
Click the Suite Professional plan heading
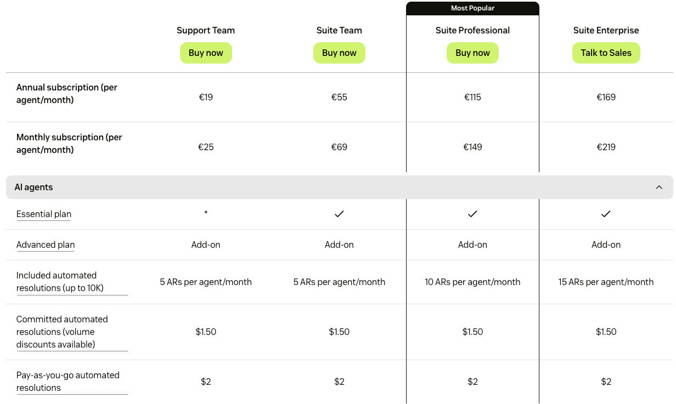(x=472, y=31)
